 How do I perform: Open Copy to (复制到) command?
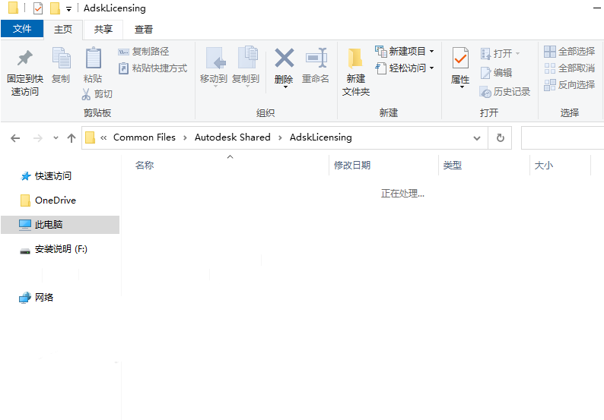click(246, 66)
